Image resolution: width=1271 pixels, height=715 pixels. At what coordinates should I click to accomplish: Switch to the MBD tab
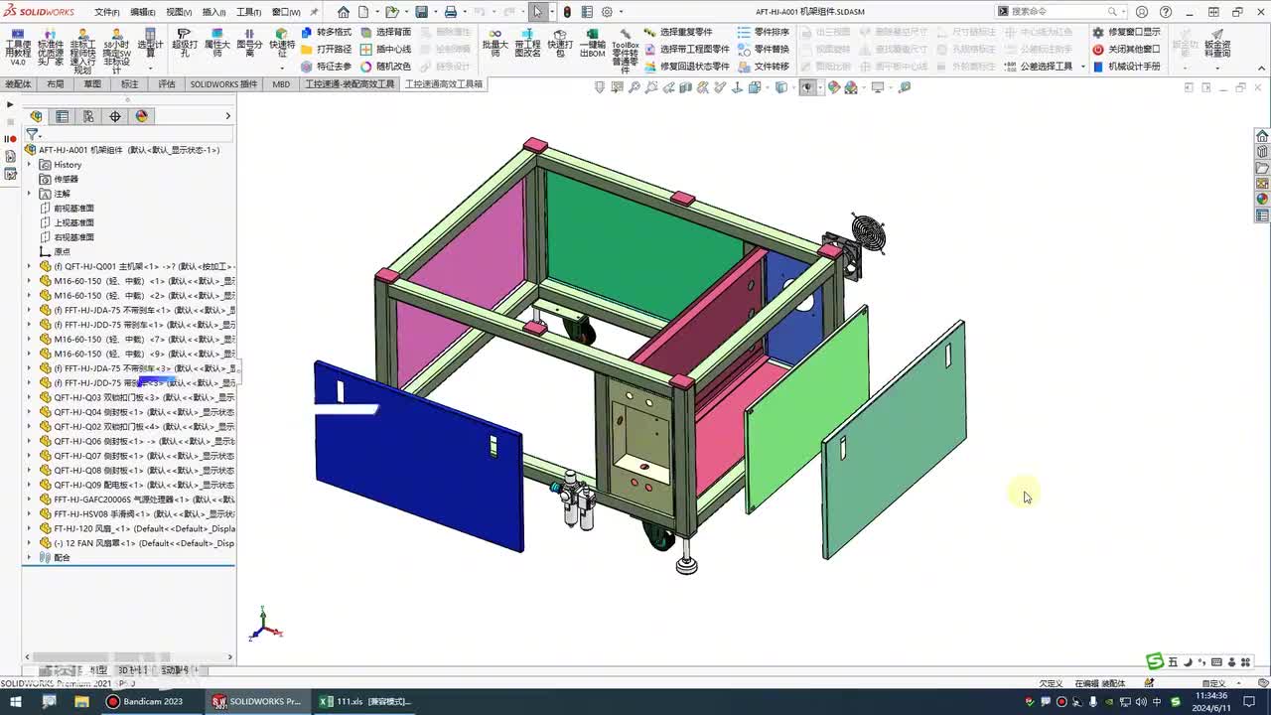click(281, 84)
